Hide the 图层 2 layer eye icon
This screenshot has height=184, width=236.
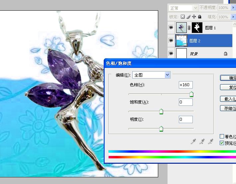coord(171,40)
